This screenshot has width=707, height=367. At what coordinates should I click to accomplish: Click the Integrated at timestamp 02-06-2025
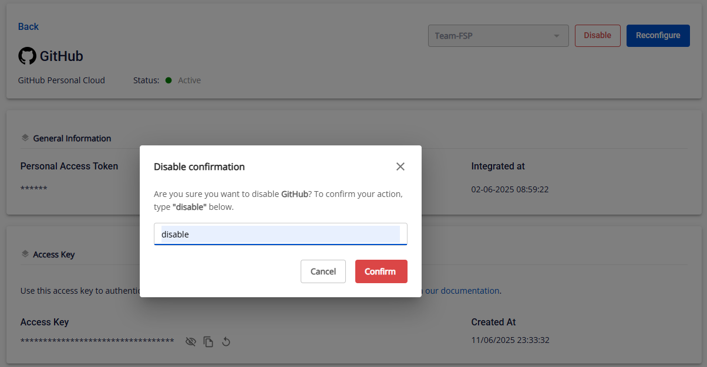coord(510,189)
